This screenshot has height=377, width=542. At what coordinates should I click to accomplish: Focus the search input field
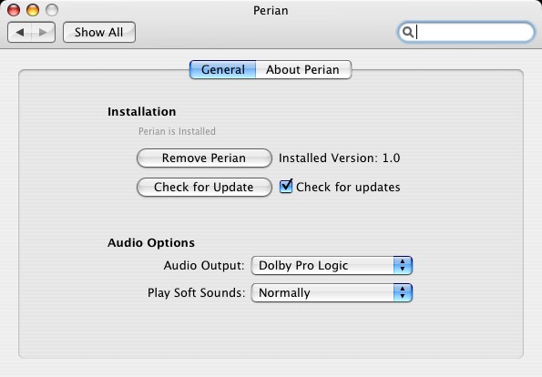[465, 32]
